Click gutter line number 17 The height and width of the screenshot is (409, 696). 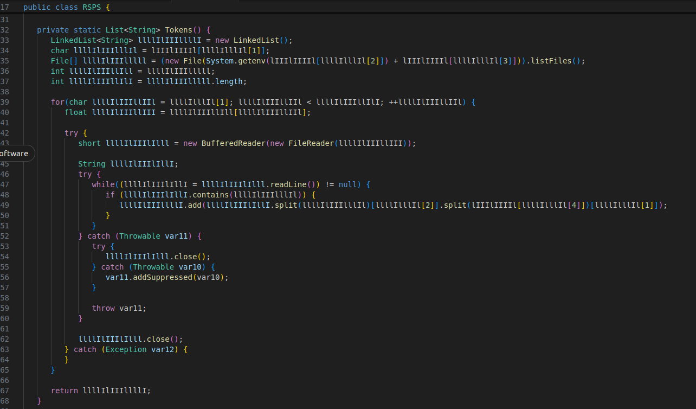5,8
